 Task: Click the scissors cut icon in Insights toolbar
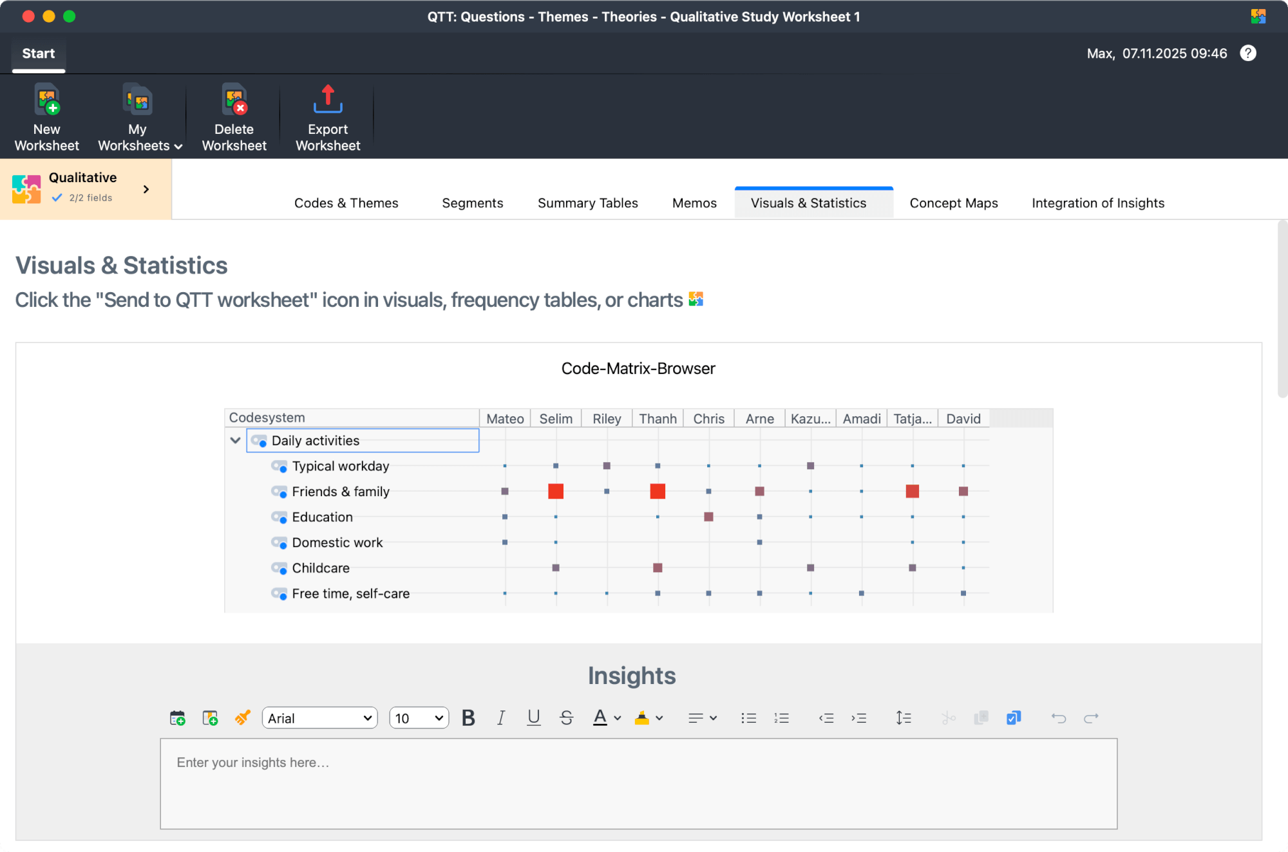[x=947, y=718]
